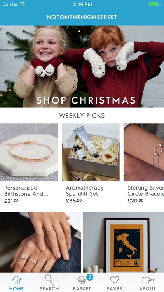Select the Sterling Silver Circle Bracelet text
Screen dimensions: 164x292
[x=146, y=191]
